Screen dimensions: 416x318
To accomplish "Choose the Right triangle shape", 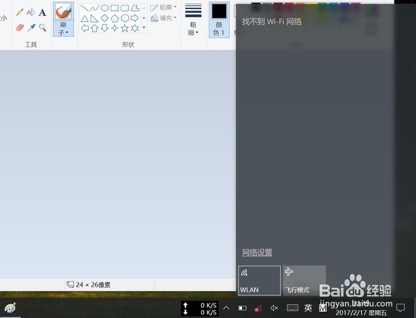I will [94, 18].
